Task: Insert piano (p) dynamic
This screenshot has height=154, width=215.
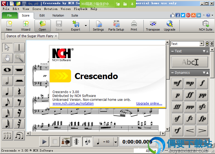Action: pyautogui.click(x=177, y=95)
